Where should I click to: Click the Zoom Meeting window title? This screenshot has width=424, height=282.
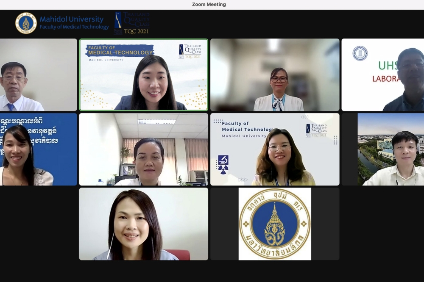click(x=209, y=4)
